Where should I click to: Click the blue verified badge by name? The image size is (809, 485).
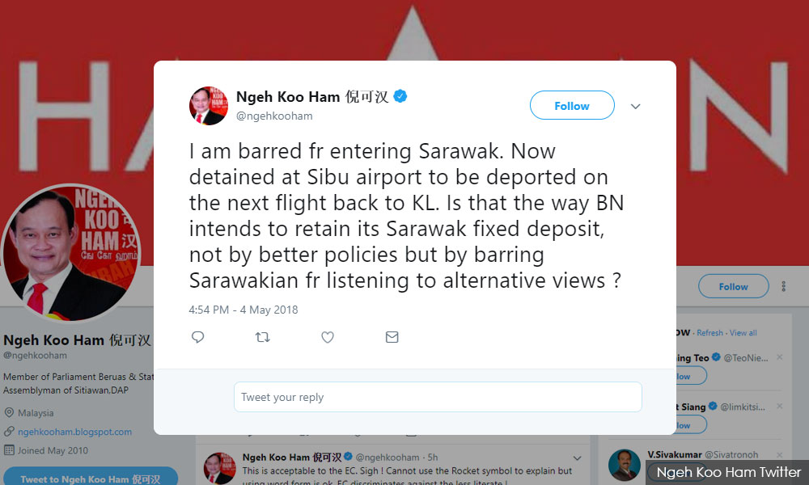(400, 96)
